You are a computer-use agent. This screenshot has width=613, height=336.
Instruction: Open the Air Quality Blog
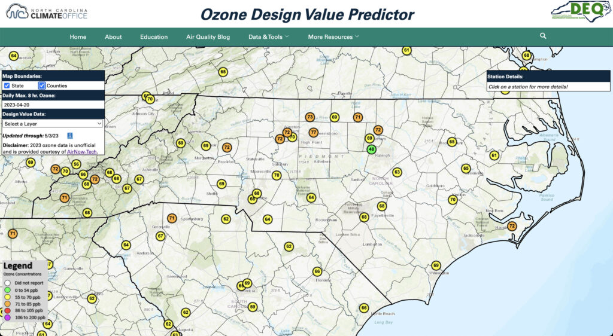[x=208, y=36]
